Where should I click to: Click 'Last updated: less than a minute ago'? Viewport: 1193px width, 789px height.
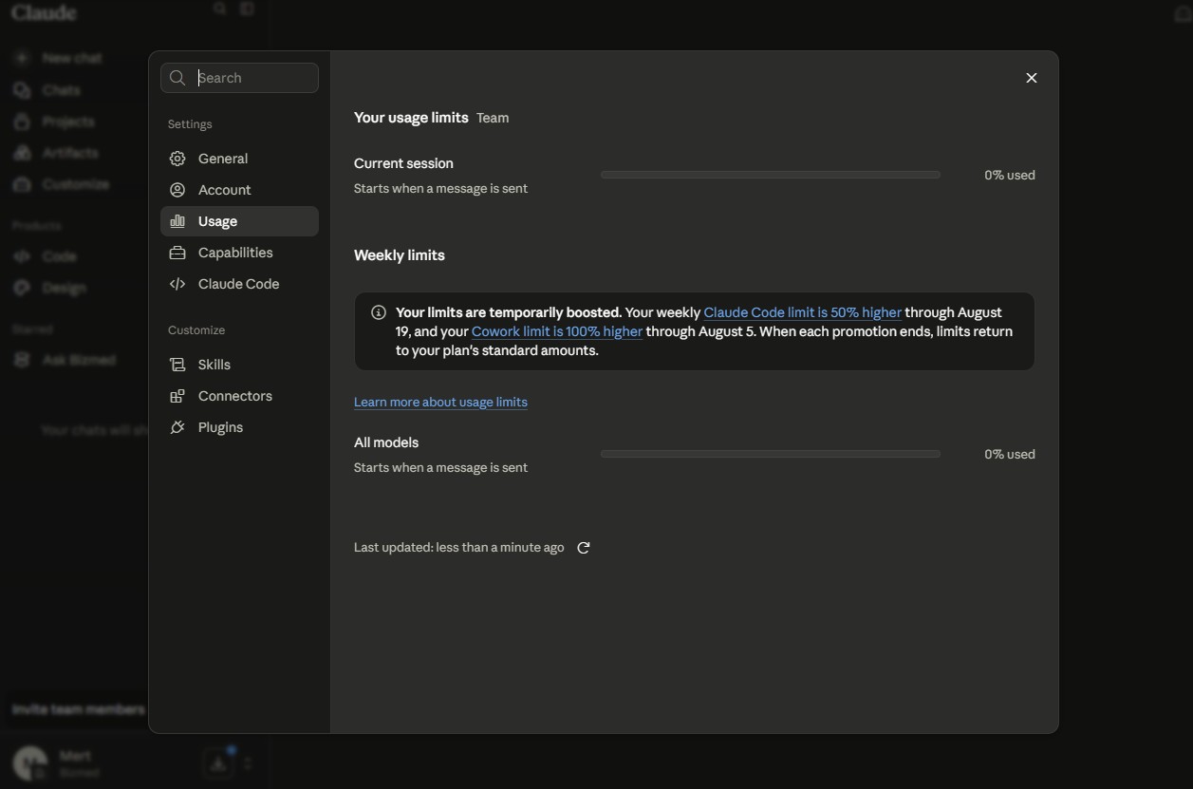(x=459, y=548)
